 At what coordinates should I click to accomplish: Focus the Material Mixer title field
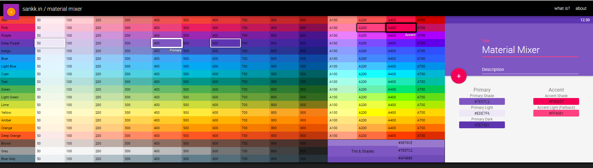(530, 50)
